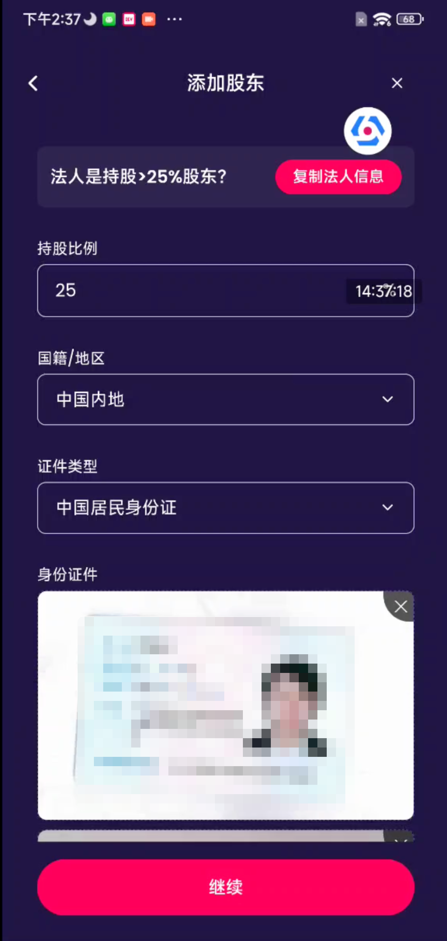Tap the 继续 button

pyautogui.click(x=225, y=887)
